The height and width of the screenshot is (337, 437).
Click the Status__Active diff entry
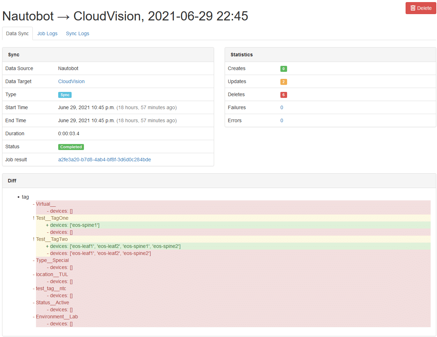(53, 302)
